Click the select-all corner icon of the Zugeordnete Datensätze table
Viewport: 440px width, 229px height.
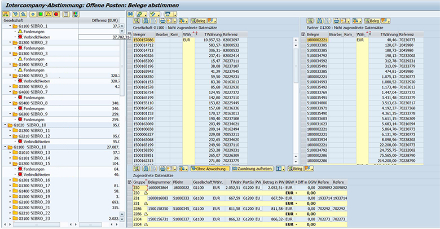129,182
